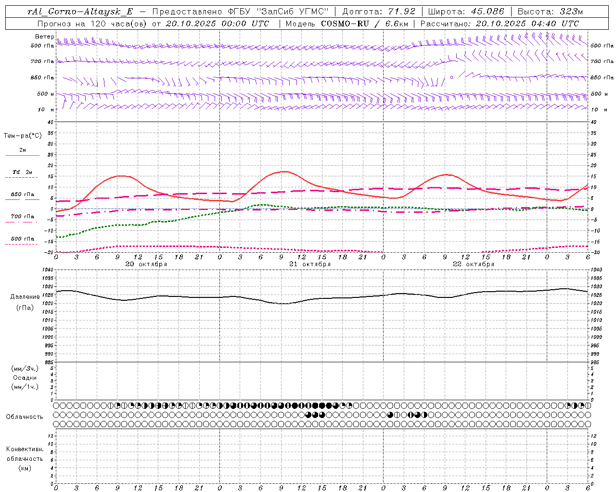The image size is (616, 492).
Task: Click the Конвективн. chart label
Action: pos(25,449)
